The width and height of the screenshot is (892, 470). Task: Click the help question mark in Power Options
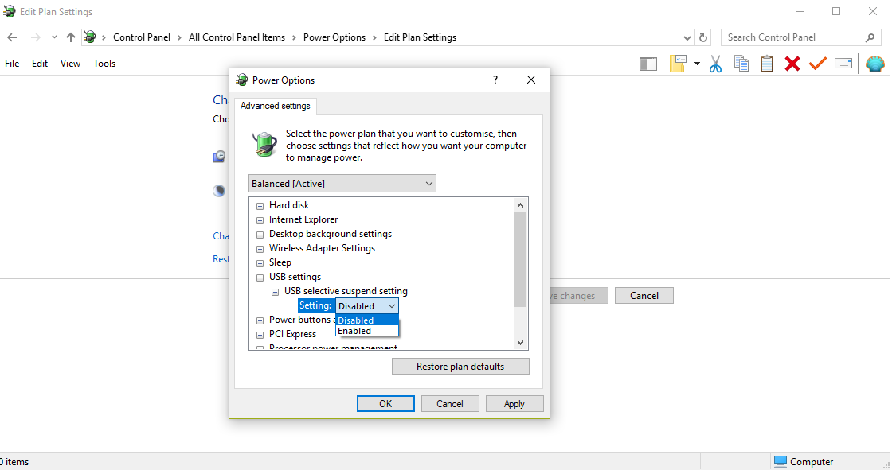coord(495,80)
